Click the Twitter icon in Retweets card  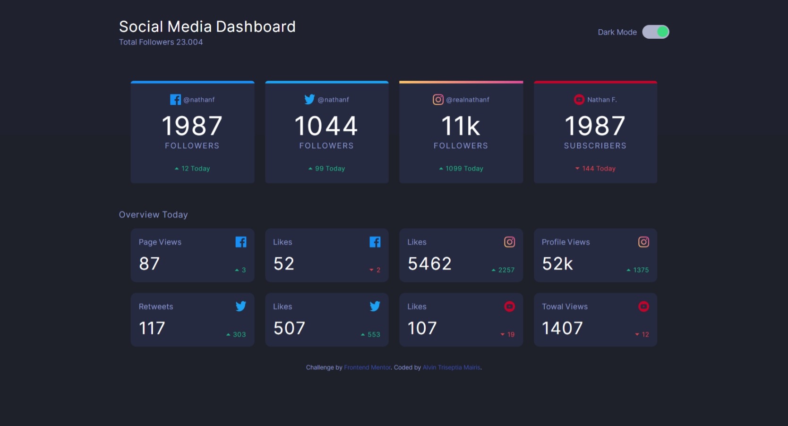point(241,307)
